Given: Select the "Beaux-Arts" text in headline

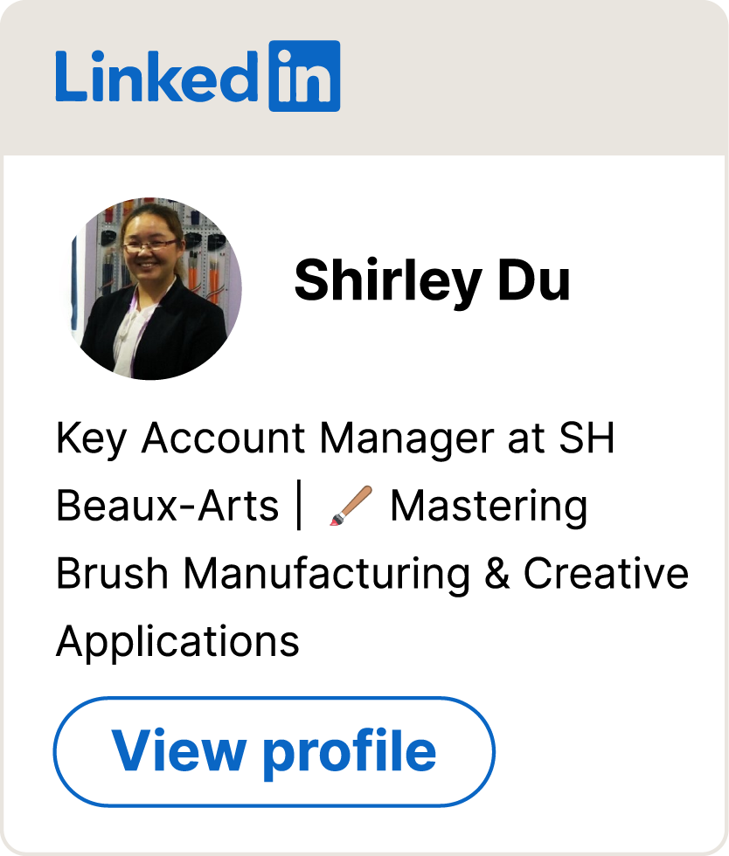Looking at the screenshot, I should [167, 506].
